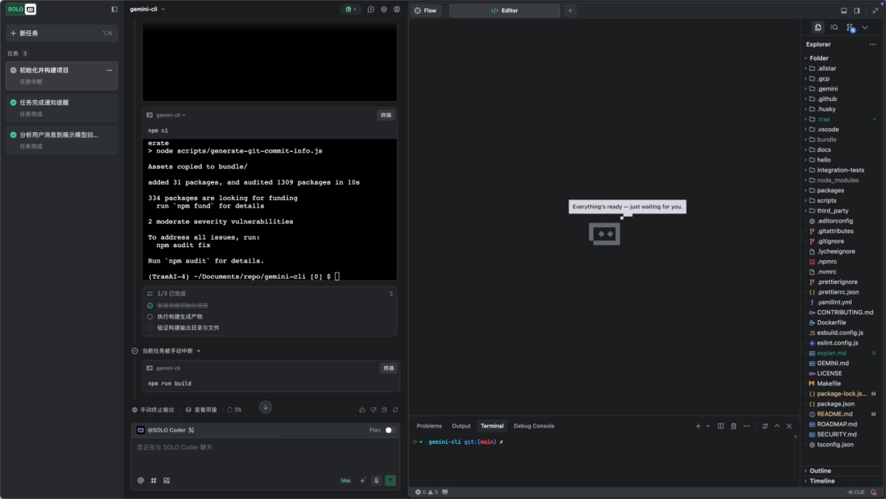Image resolution: width=886 pixels, height=499 pixels.
Task: Click the # context icon in chat
Action: (153, 480)
